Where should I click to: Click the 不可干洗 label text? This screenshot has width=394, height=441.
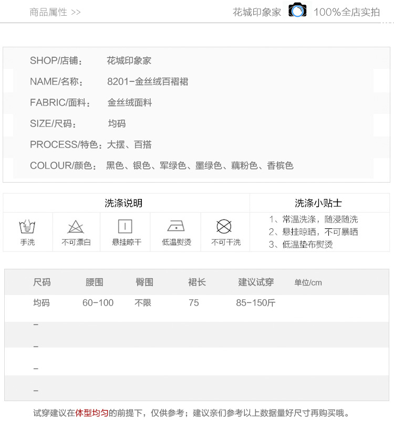[x=226, y=243]
